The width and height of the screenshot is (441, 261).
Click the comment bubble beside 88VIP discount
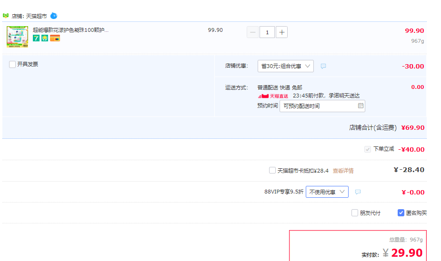358,192
